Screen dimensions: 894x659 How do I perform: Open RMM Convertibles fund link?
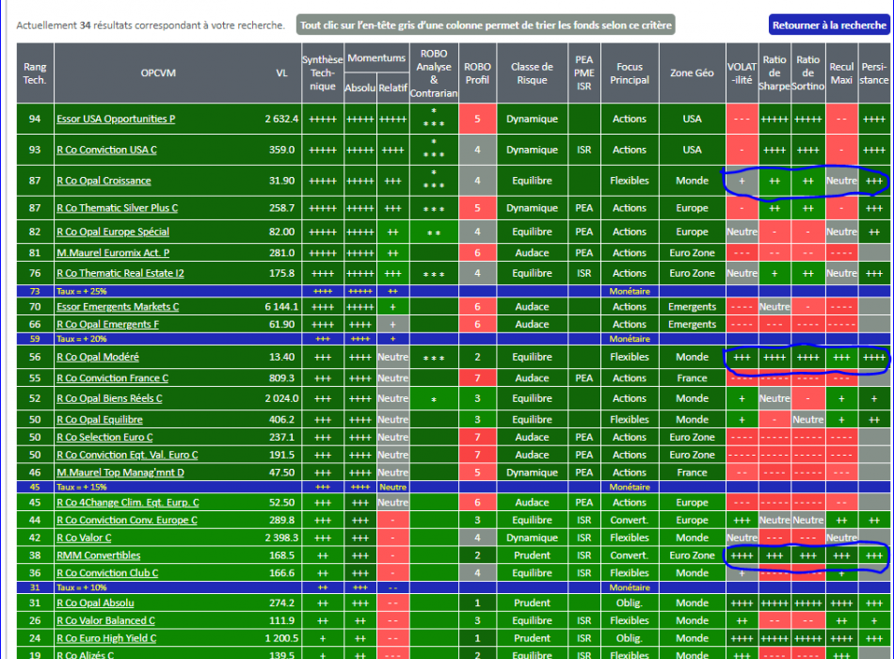(98, 555)
